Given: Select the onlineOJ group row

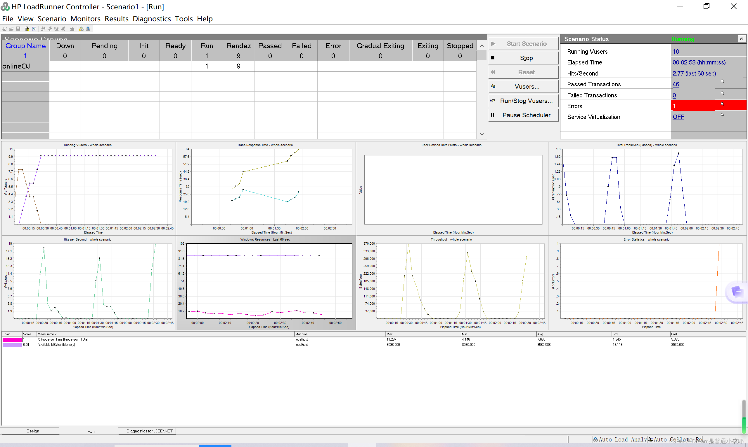Looking at the screenshot, I should 239,66.
